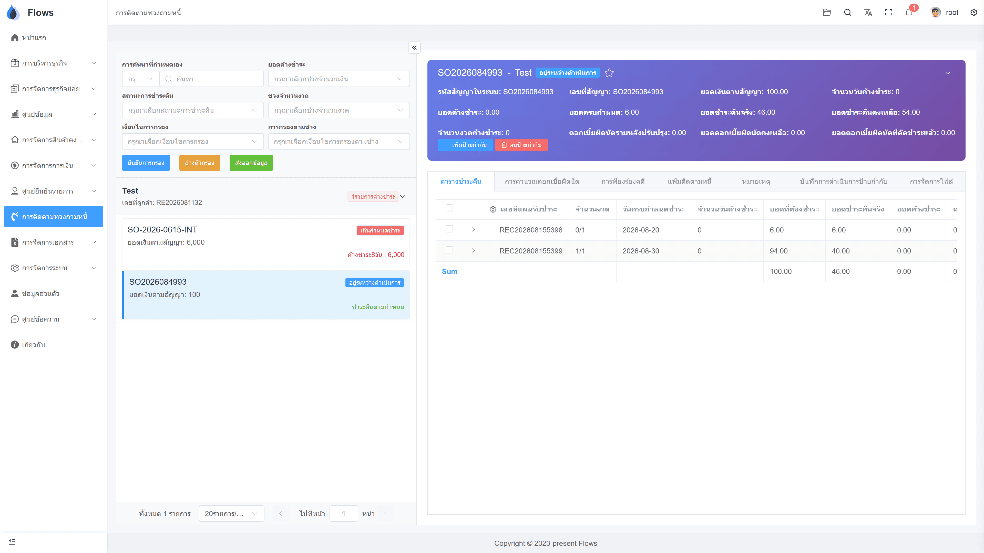Viewport: 984px width, 553px height.
Task: Click the star favorite icon beside contract title
Action: point(609,72)
